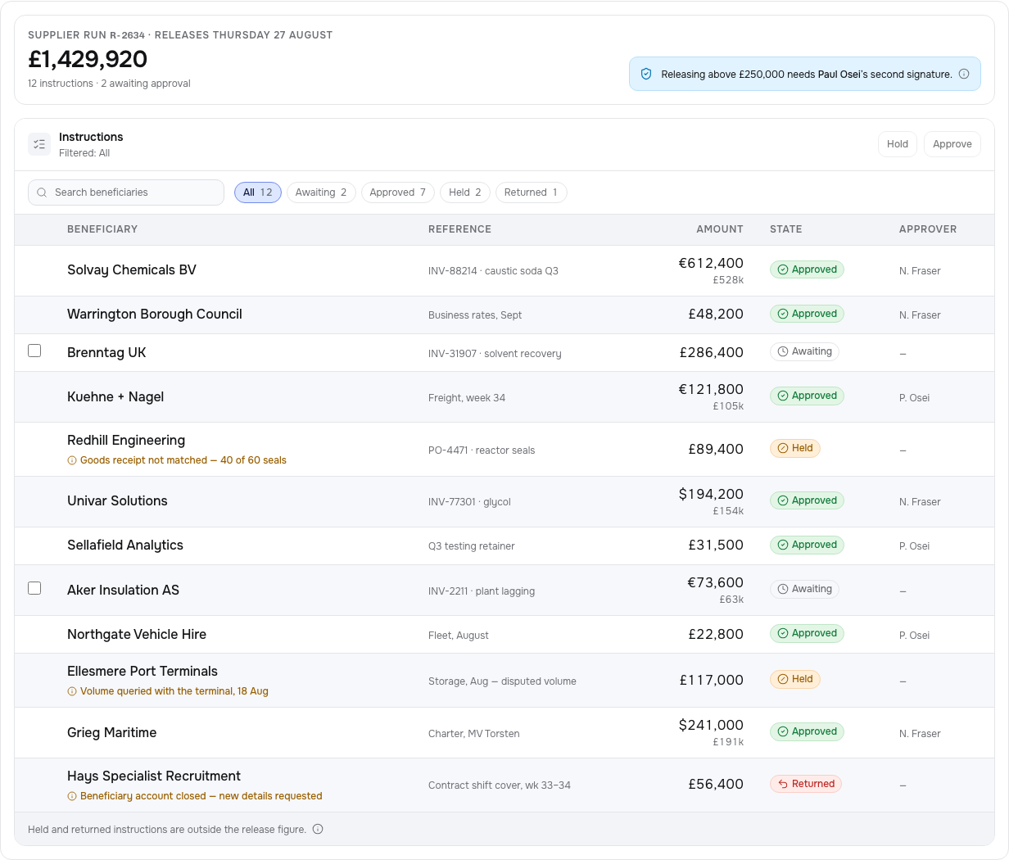Click Awaiting badge for Brenntag UK
Screen dimensions: 1009x860
pyautogui.click(x=804, y=351)
